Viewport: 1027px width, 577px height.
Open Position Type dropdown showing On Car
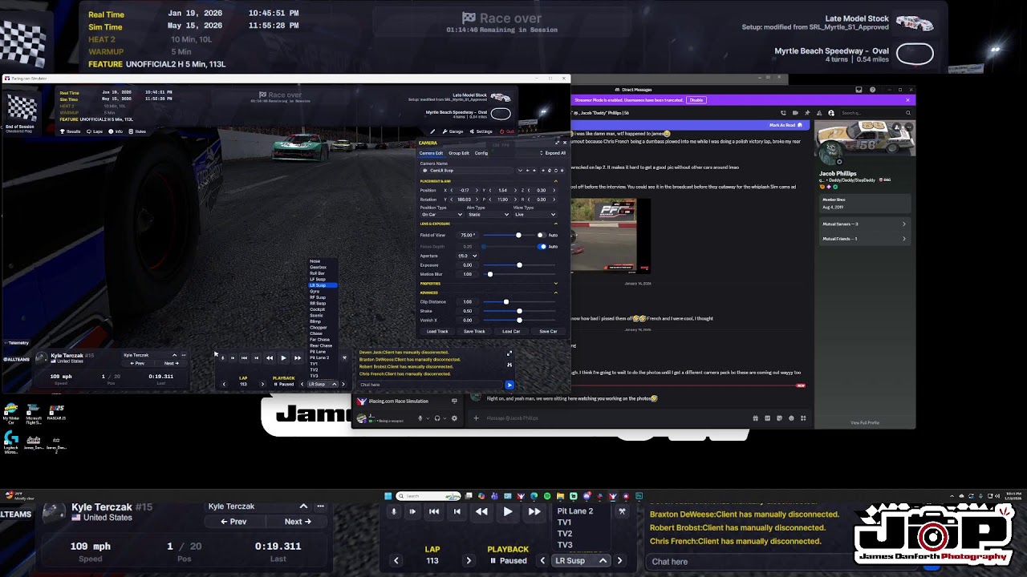(441, 215)
